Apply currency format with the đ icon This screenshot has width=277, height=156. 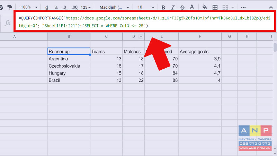pos(47,7)
